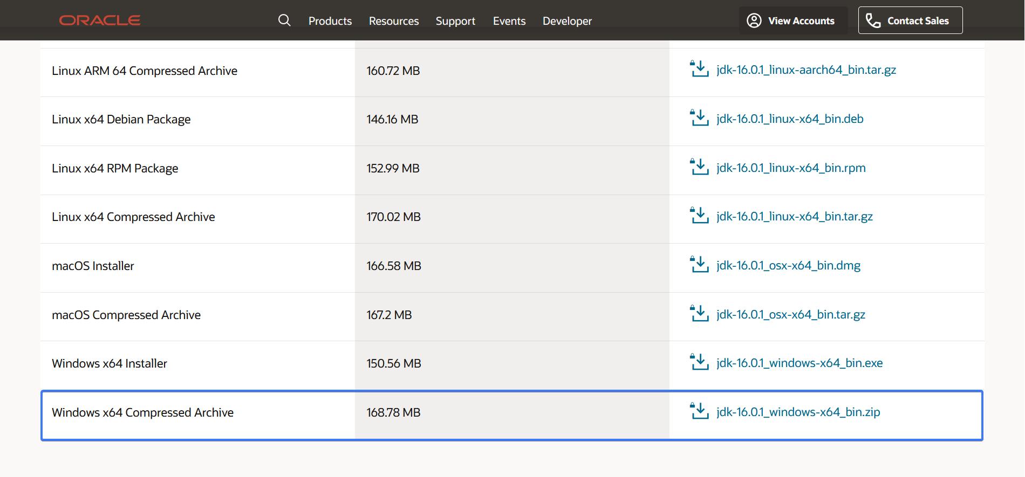Viewport: 1025px width, 477px height.
Task: Select the macOS Compressed Archive text
Action: [126, 315]
